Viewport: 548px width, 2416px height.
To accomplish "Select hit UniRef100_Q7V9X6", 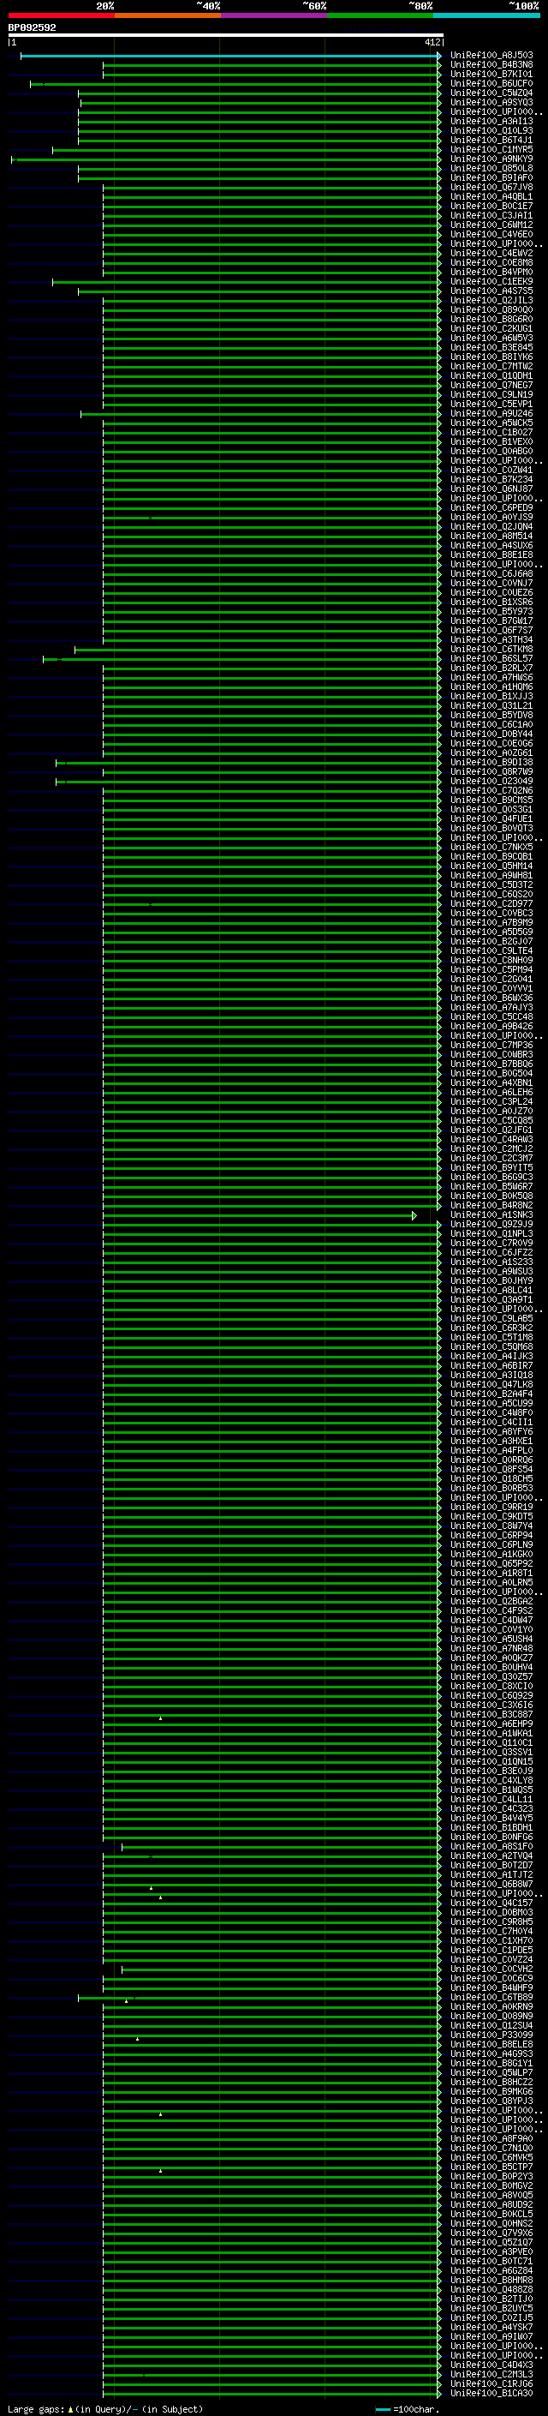I will pos(491,2233).
